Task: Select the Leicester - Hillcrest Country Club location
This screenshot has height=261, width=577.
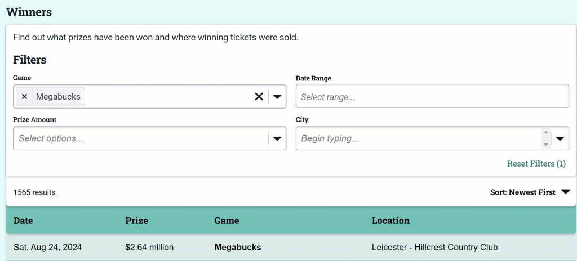Action: 434,247
